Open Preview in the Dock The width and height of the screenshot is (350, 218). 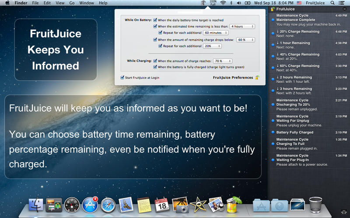pyautogui.click(x=216, y=204)
